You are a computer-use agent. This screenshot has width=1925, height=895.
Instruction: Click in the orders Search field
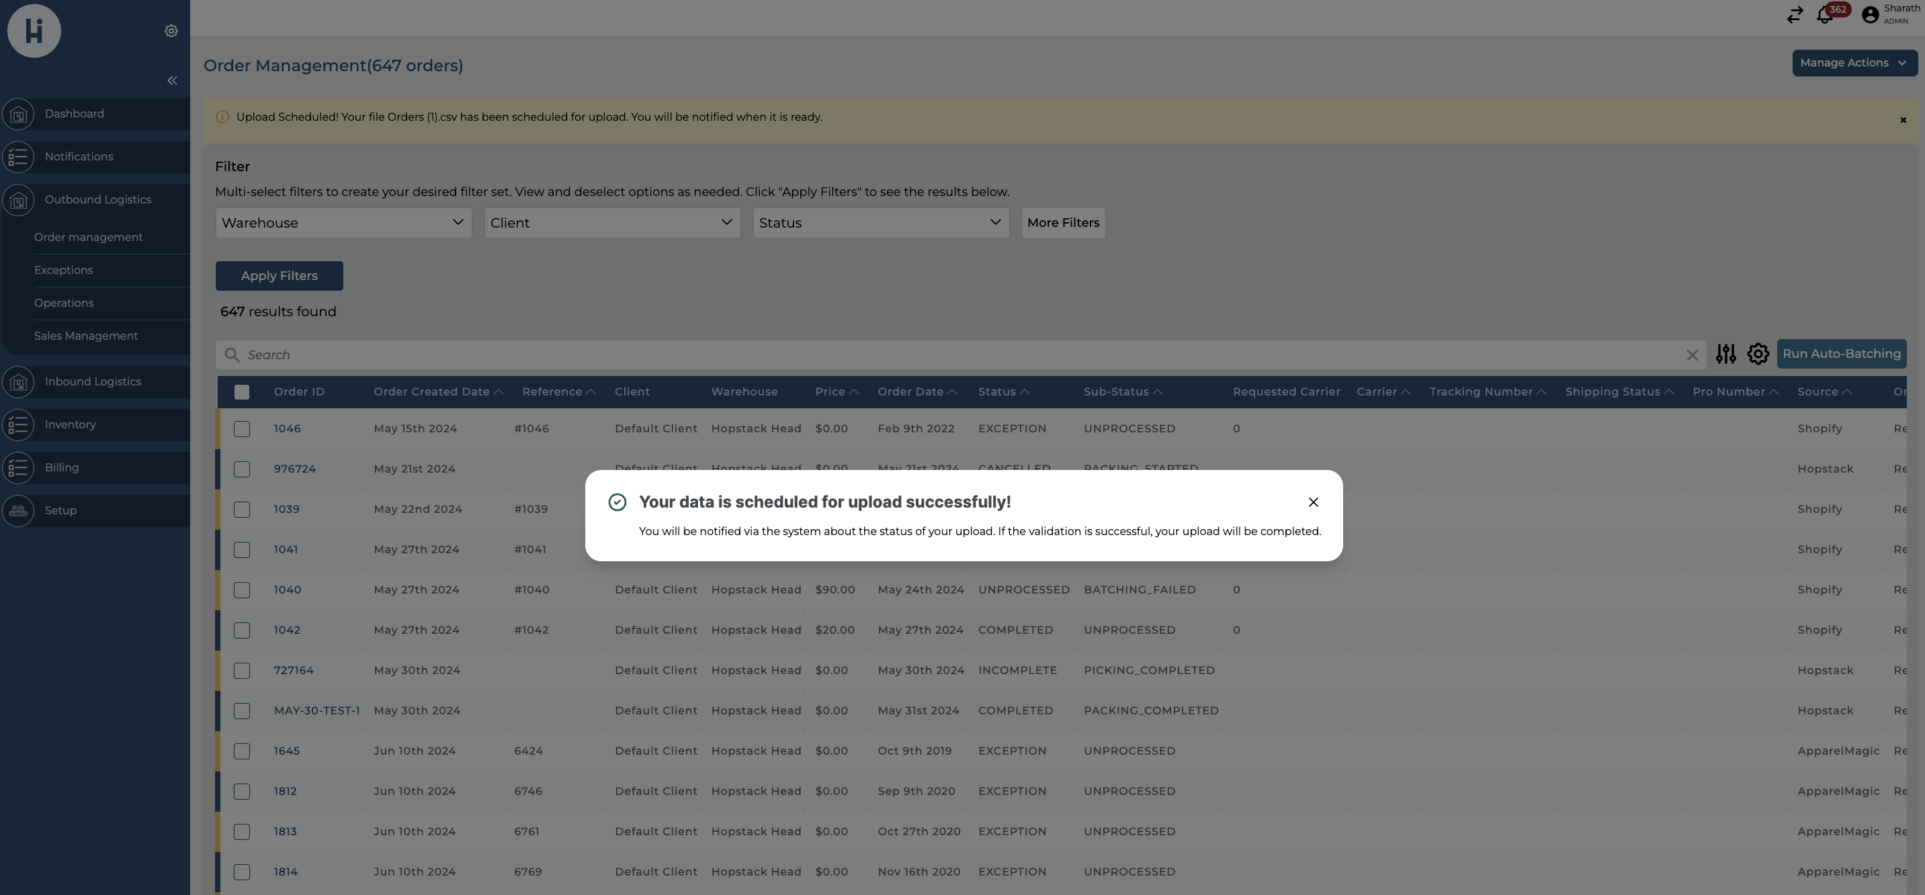coord(957,355)
